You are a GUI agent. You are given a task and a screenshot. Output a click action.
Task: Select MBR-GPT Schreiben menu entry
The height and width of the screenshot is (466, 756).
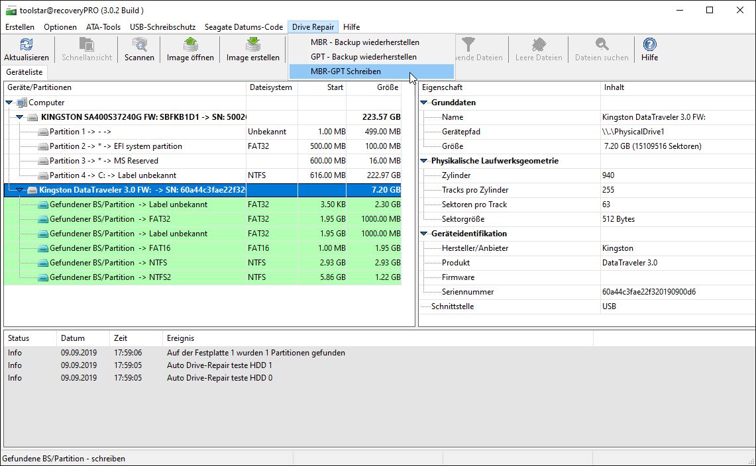[346, 71]
